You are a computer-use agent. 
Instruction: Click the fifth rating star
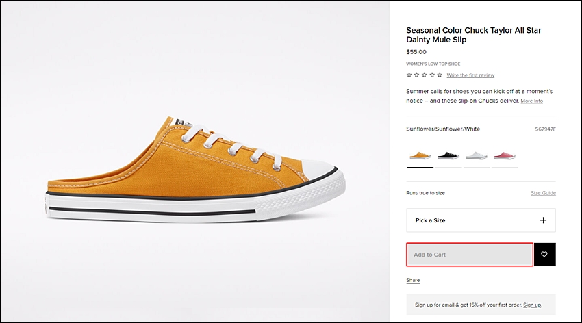pos(440,75)
